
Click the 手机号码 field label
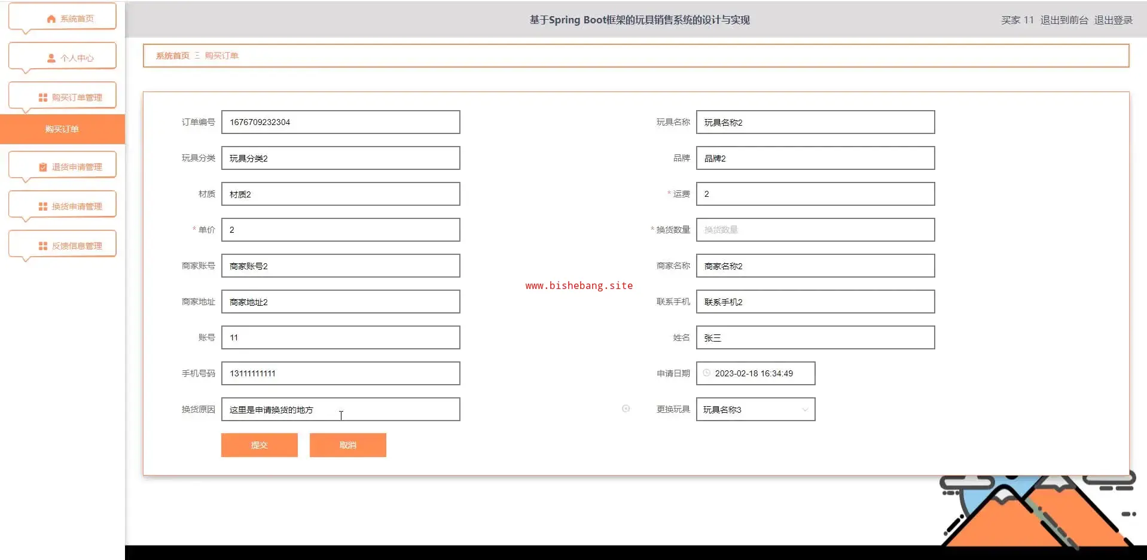point(199,373)
